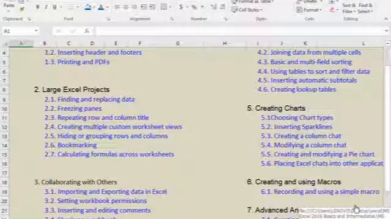Toggle Bold formatting in the Font group
Image resolution: width=391 pixels, height=219 pixels.
point(37,7)
